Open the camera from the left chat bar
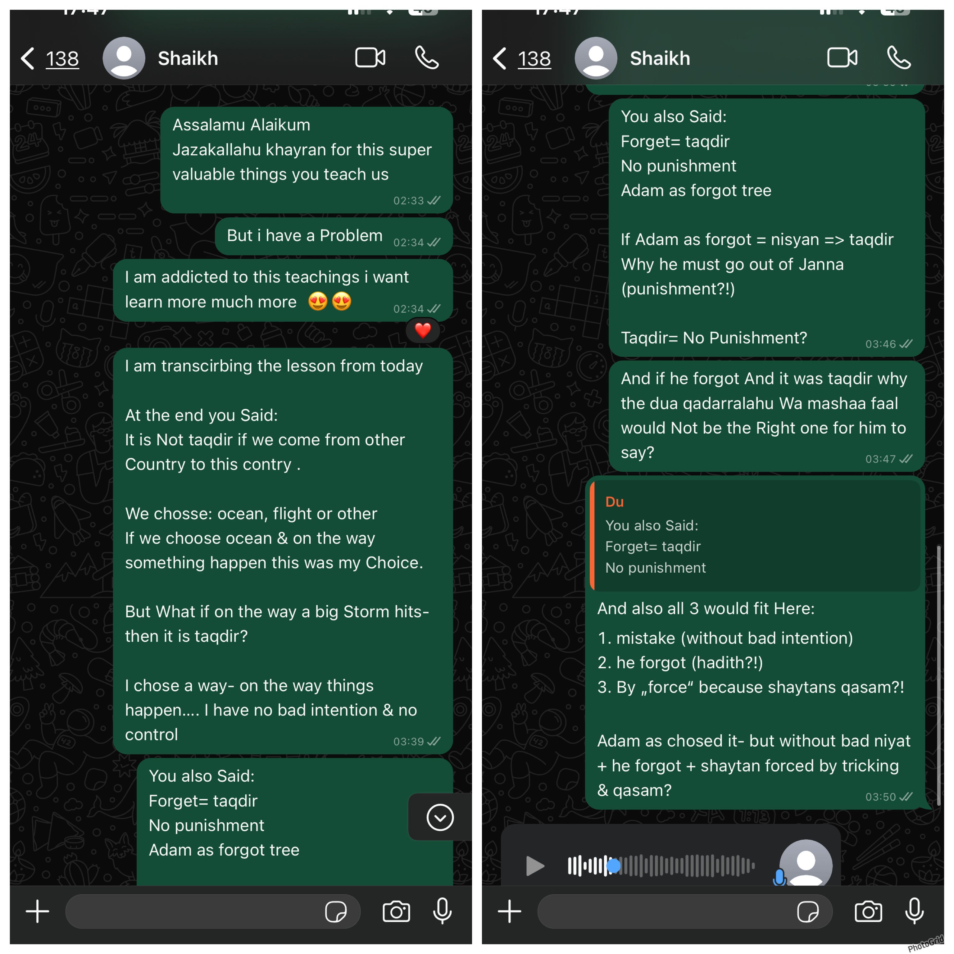954x954 pixels. 396,911
